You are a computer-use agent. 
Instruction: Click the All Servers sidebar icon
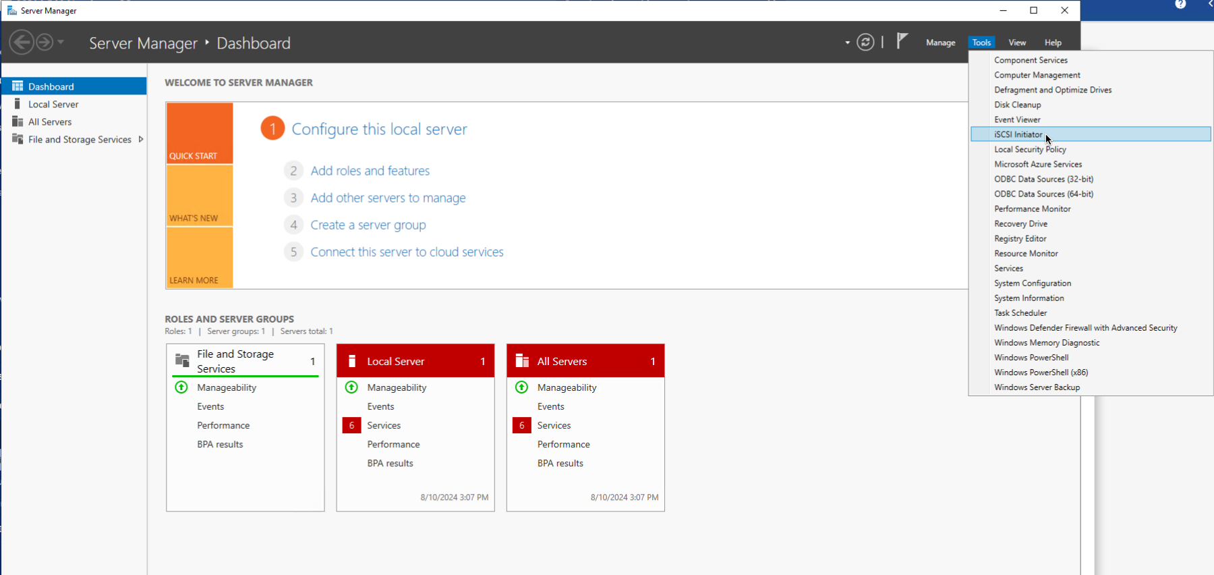(x=18, y=121)
